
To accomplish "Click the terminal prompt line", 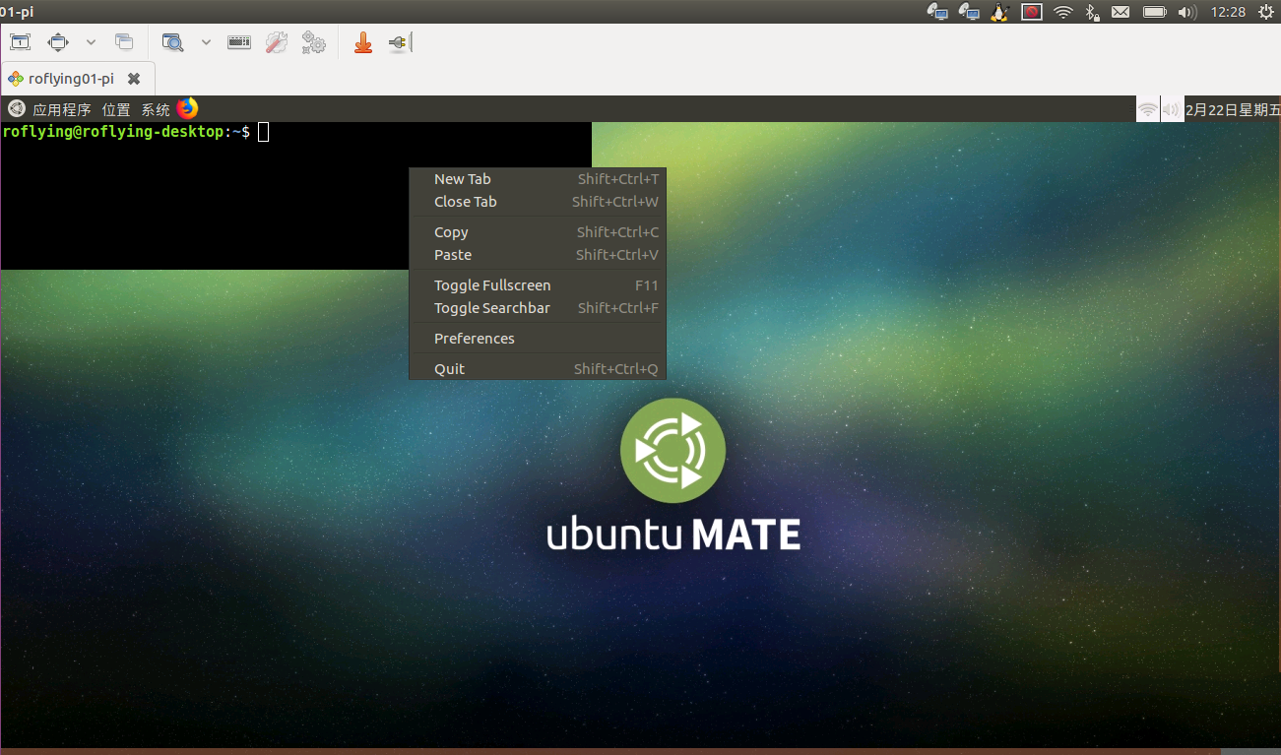I will pyautogui.click(x=135, y=132).
